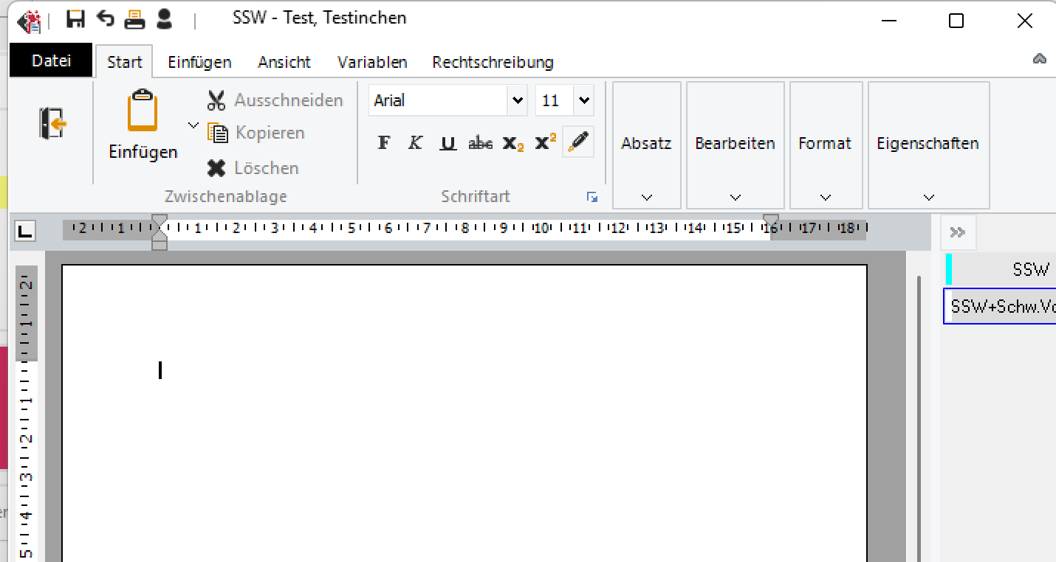The width and height of the screenshot is (1056, 562).
Task: Toggle italic formatting
Action: 416,143
